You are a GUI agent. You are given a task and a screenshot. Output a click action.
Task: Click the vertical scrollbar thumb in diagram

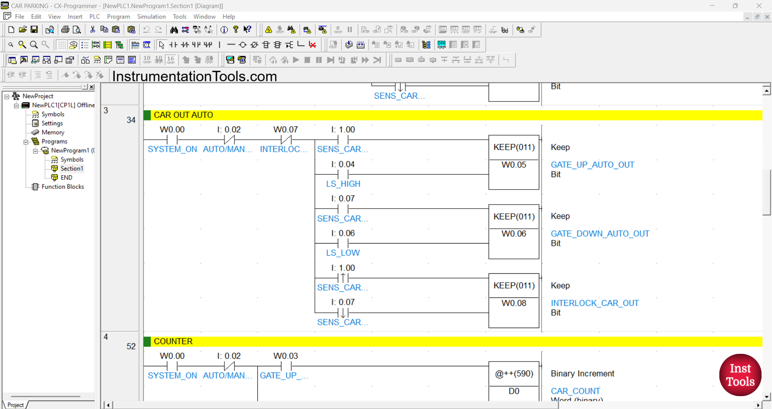pyautogui.click(x=766, y=192)
